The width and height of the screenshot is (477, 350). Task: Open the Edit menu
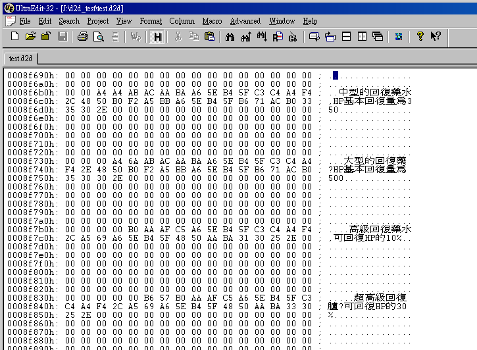point(45,21)
